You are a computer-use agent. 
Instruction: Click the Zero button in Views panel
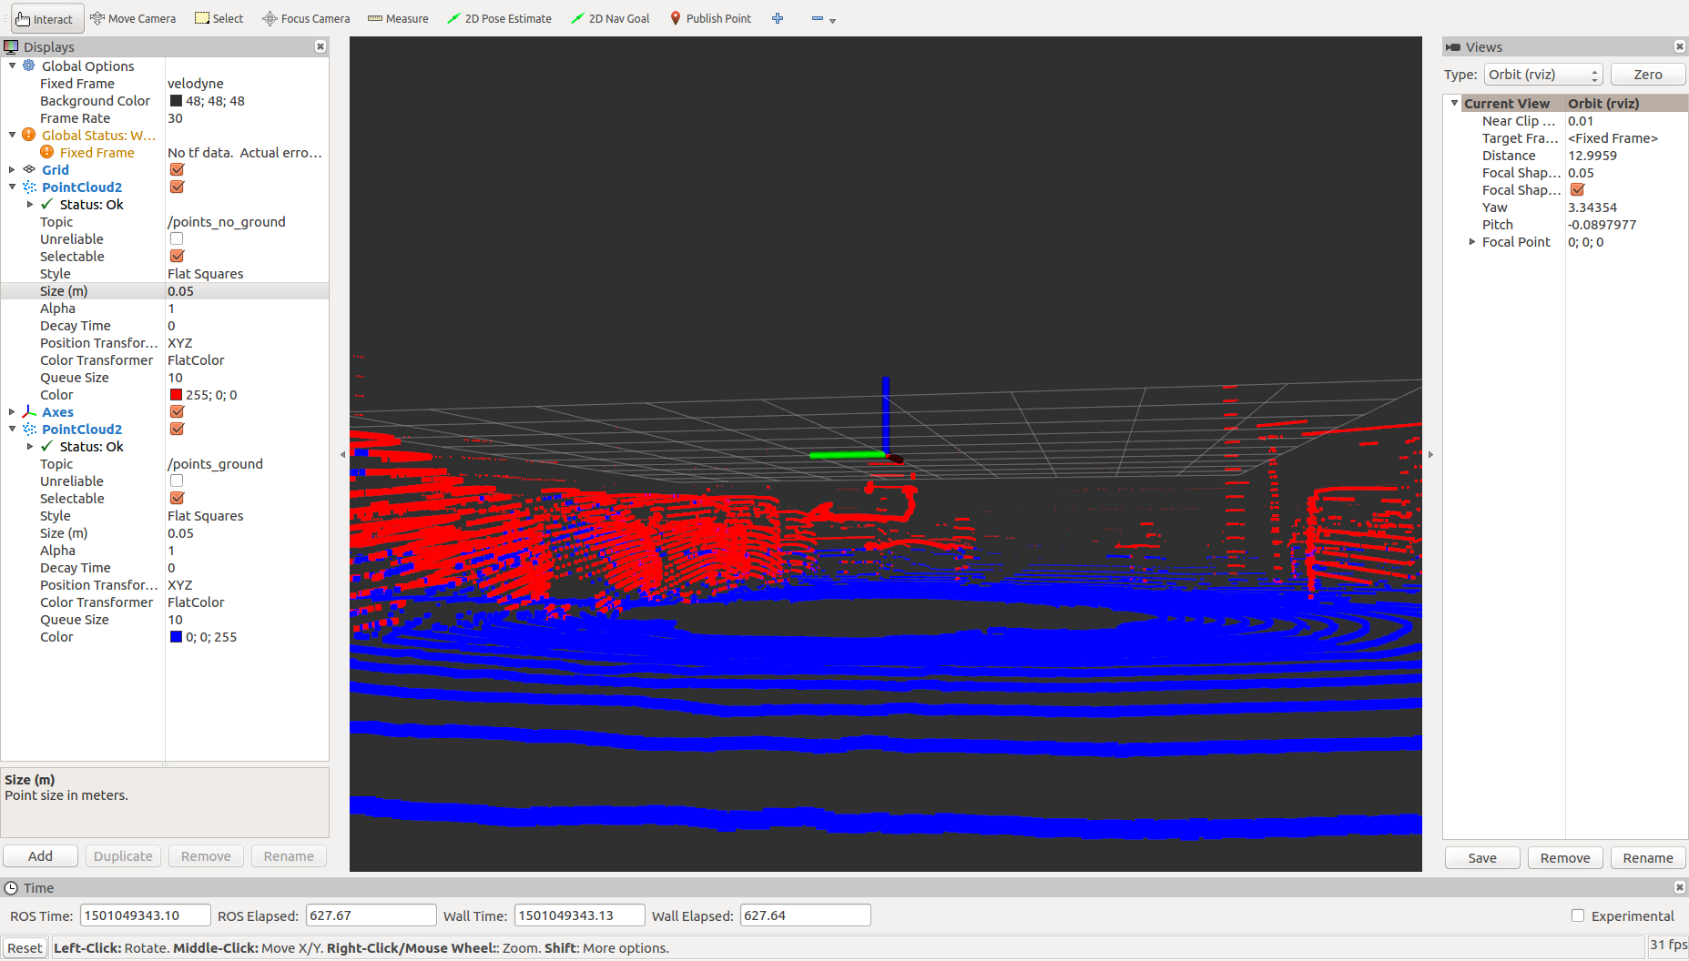tap(1648, 75)
